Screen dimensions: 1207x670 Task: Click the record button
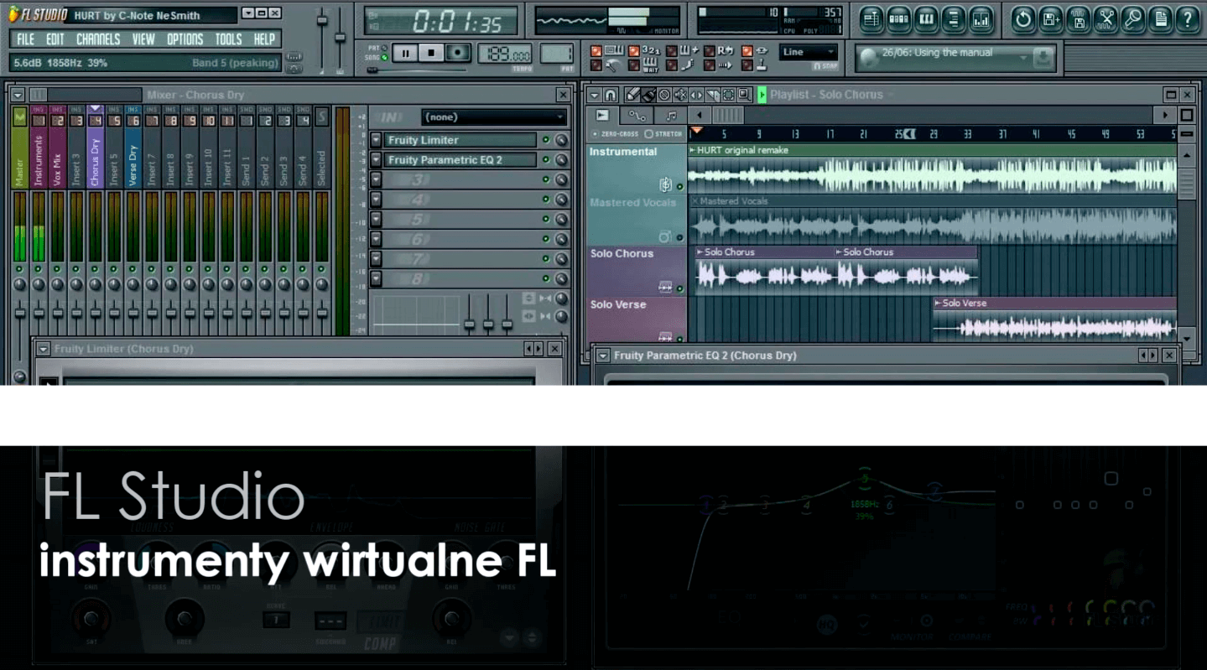(458, 53)
